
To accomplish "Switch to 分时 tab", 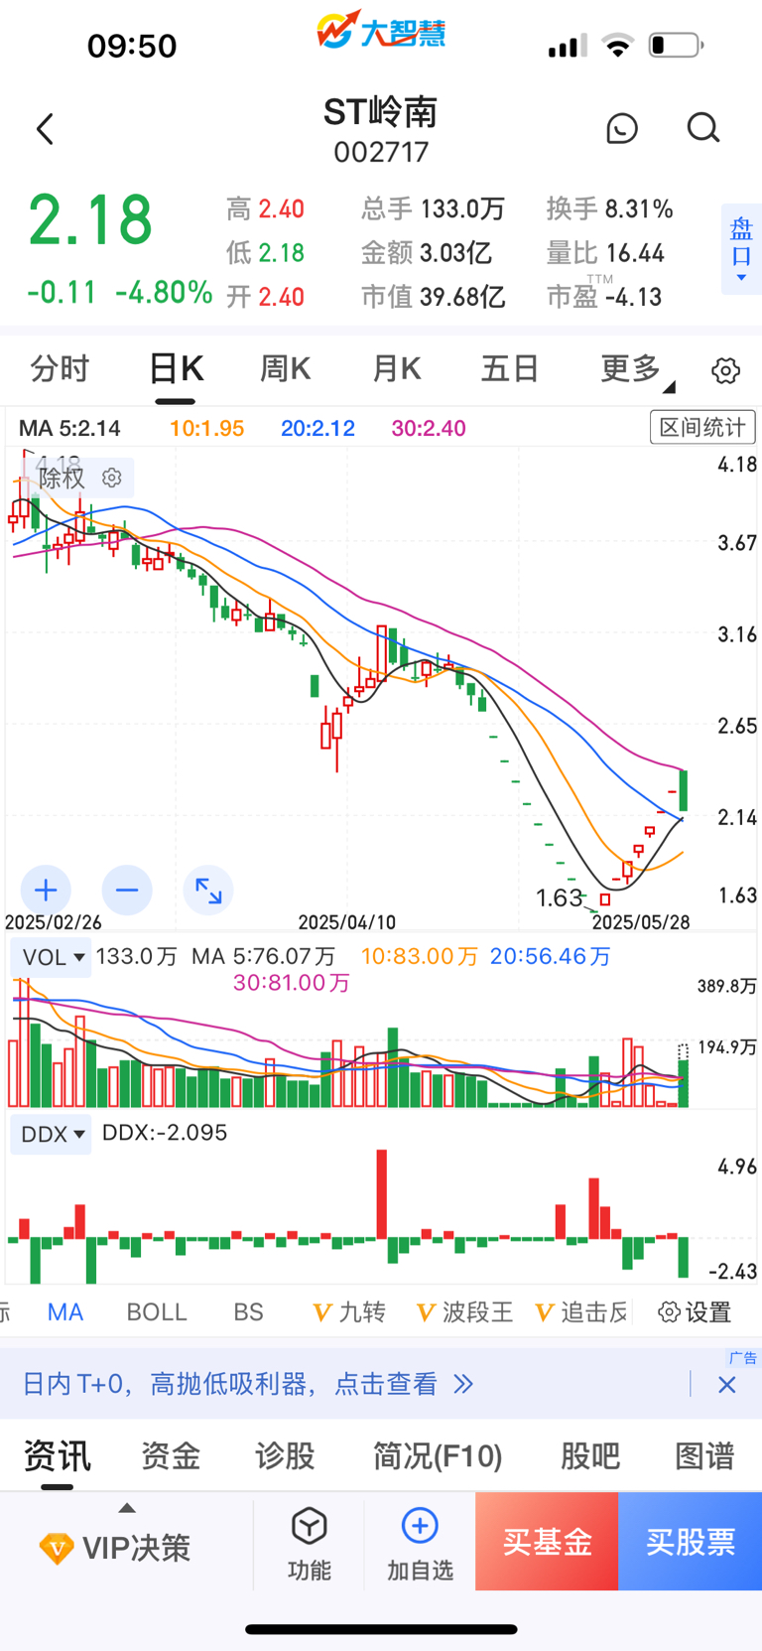I will click(60, 369).
